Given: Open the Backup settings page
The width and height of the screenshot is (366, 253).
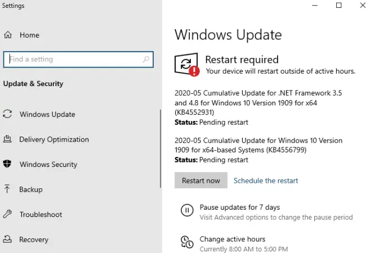Looking at the screenshot, I should click(31, 189).
